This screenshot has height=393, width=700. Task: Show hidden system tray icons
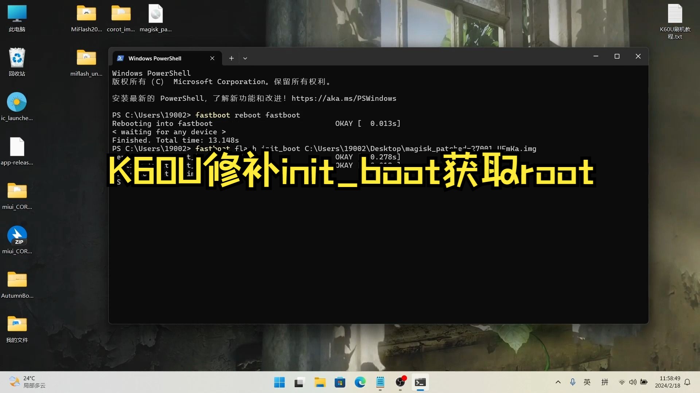[558, 382]
